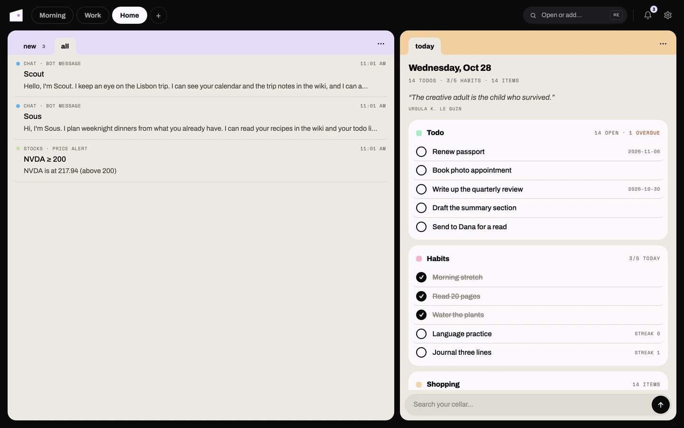Open the inbox panel options menu

(x=381, y=44)
